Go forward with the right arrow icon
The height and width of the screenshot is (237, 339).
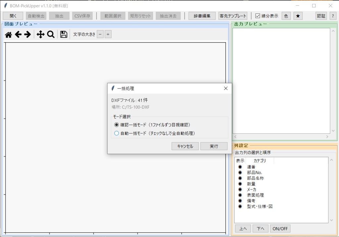[27, 34]
